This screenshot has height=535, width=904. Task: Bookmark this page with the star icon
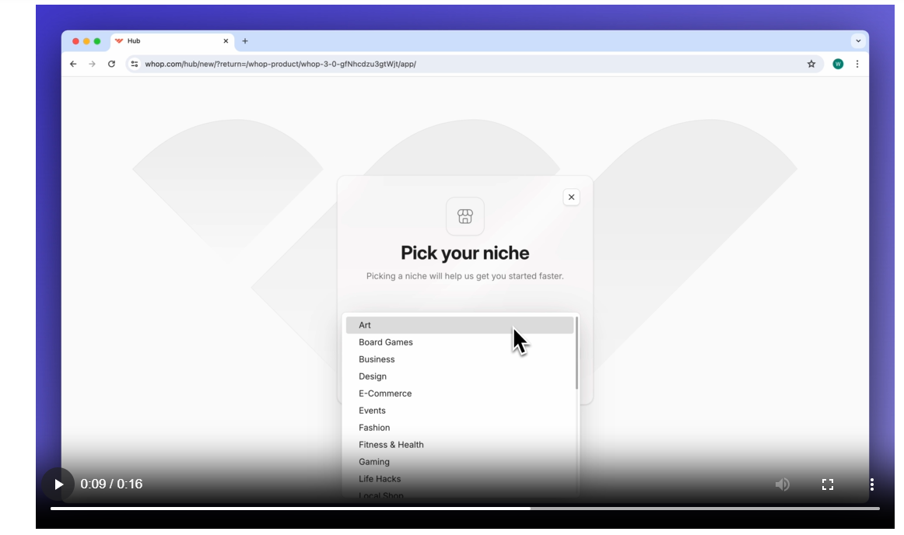pyautogui.click(x=811, y=64)
